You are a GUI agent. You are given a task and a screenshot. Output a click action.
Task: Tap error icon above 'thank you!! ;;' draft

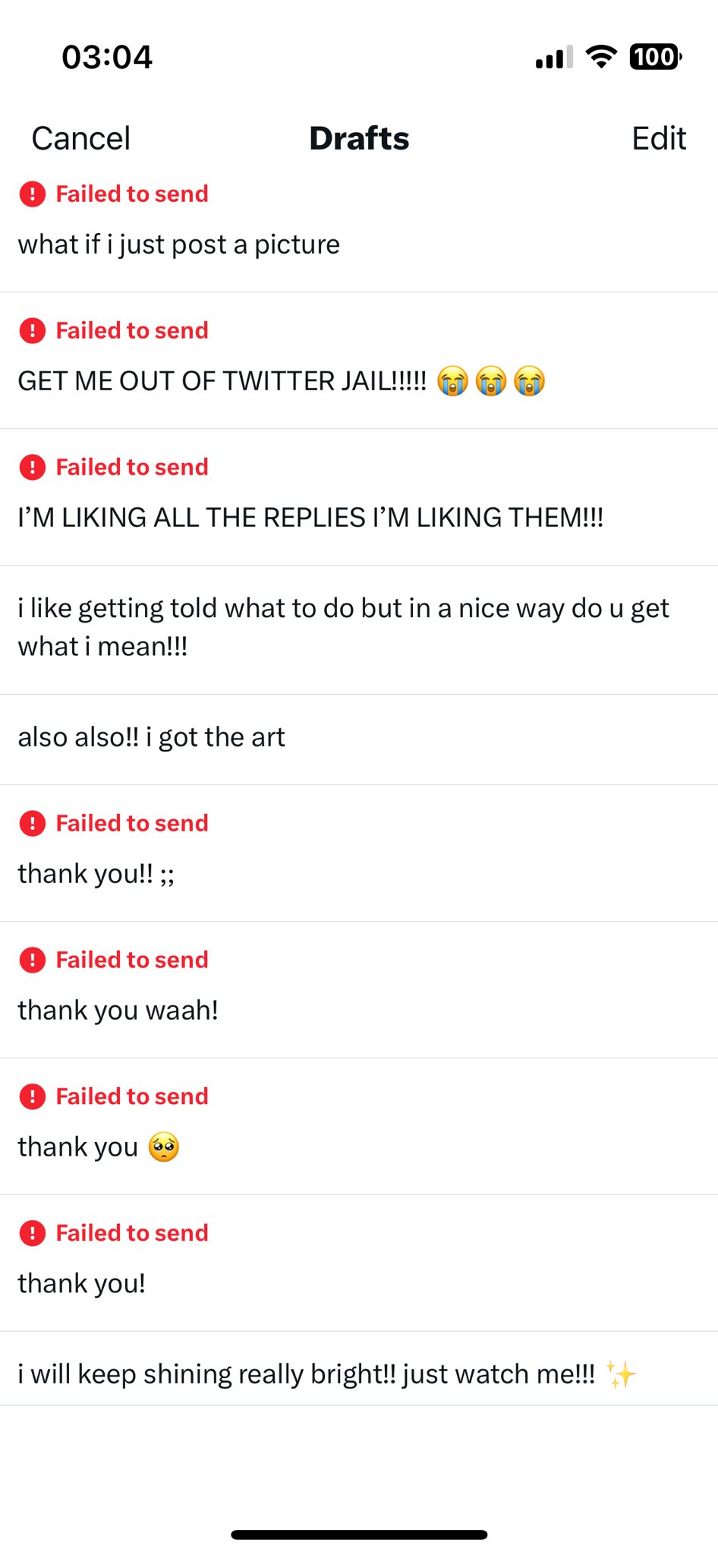[x=33, y=824]
